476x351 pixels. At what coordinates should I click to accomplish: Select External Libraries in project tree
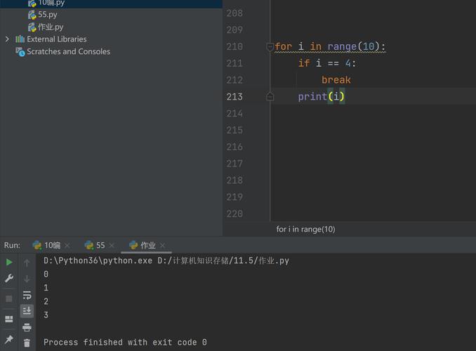tap(56, 39)
